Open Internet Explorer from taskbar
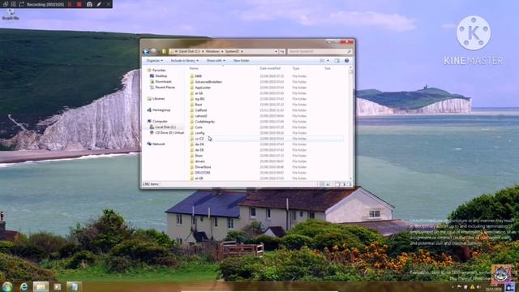 [x=24, y=286]
